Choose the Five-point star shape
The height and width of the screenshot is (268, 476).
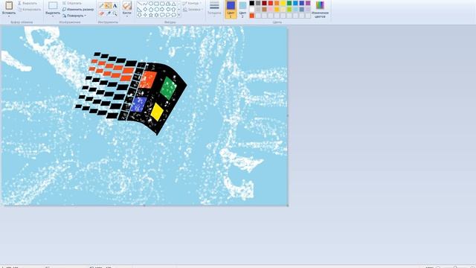pos(151,15)
